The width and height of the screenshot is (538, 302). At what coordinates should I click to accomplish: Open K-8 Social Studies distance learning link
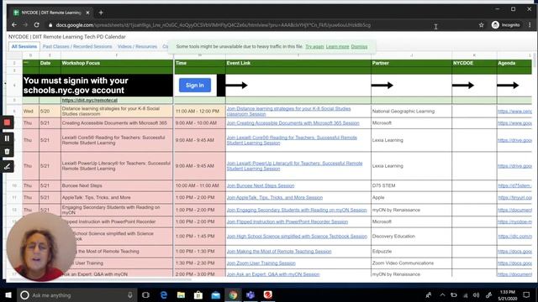[x=288, y=111]
